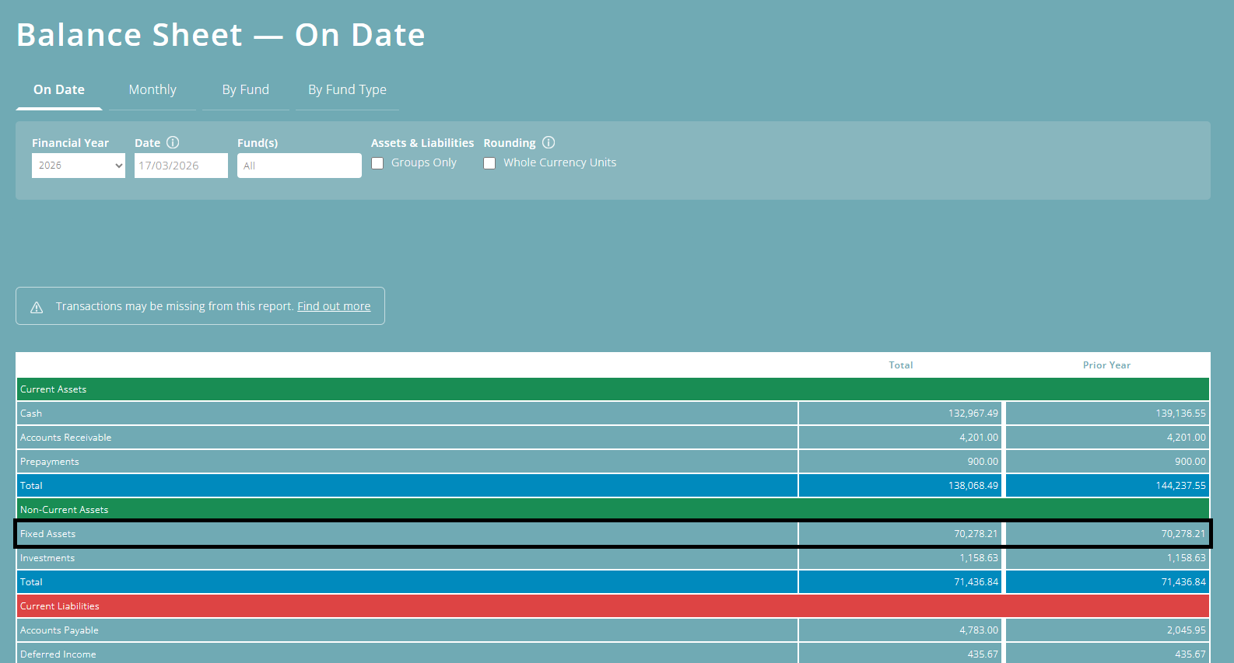This screenshot has height=663, width=1234.
Task: Click the Prior Year column header
Action: pyautogui.click(x=1106, y=365)
